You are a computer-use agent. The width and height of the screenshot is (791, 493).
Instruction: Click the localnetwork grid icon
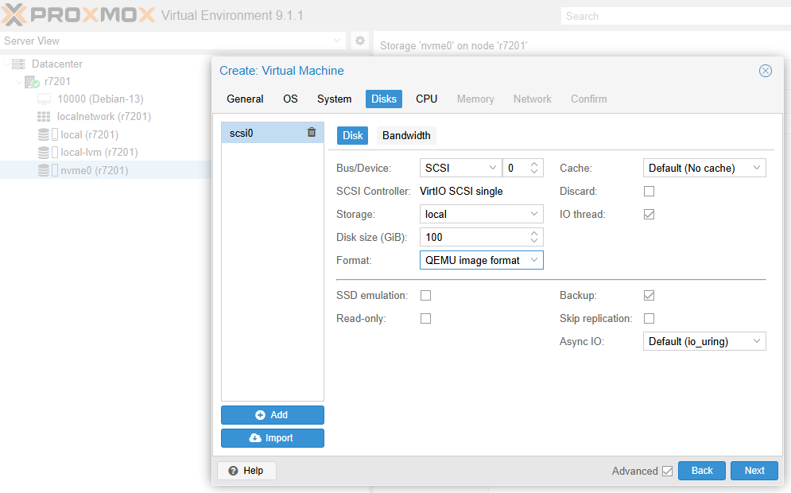tap(44, 117)
